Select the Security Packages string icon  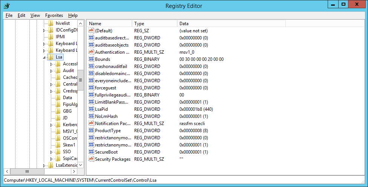[x=91, y=159]
